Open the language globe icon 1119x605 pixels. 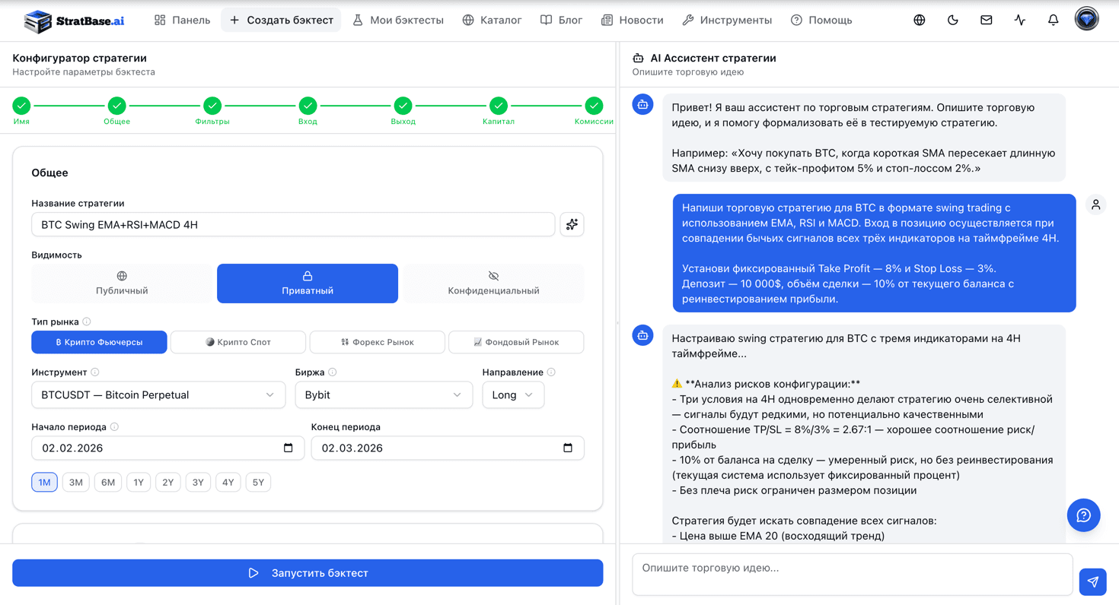coord(919,20)
